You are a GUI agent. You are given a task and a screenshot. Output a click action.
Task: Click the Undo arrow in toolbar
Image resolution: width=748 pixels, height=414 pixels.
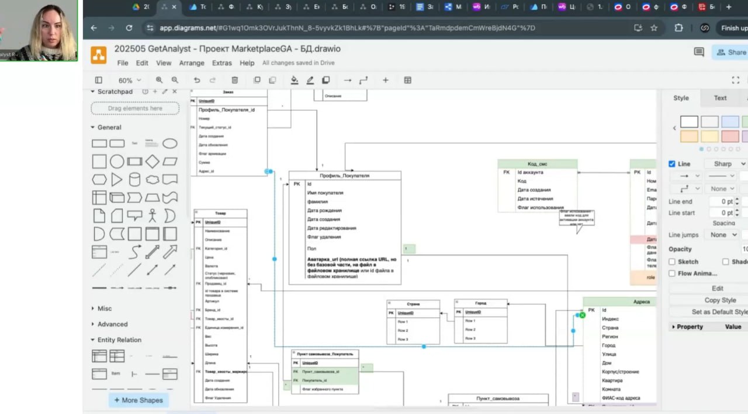click(197, 80)
